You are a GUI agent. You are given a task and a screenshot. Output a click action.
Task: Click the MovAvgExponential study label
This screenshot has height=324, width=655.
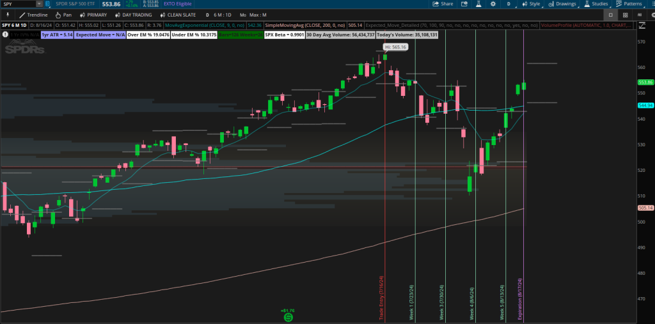[x=205, y=26]
